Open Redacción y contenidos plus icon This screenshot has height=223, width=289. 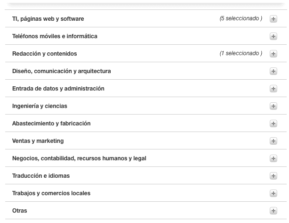273,54
